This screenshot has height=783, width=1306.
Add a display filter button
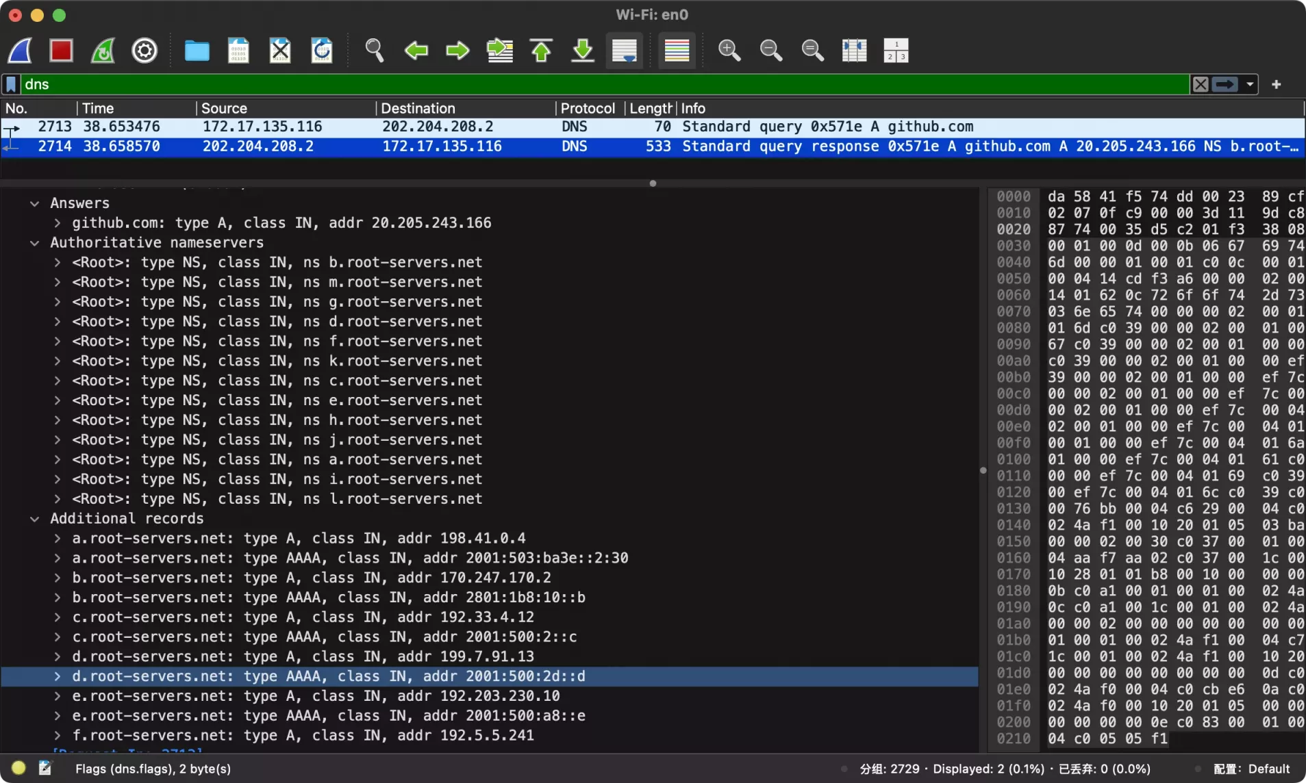[x=1277, y=84]
